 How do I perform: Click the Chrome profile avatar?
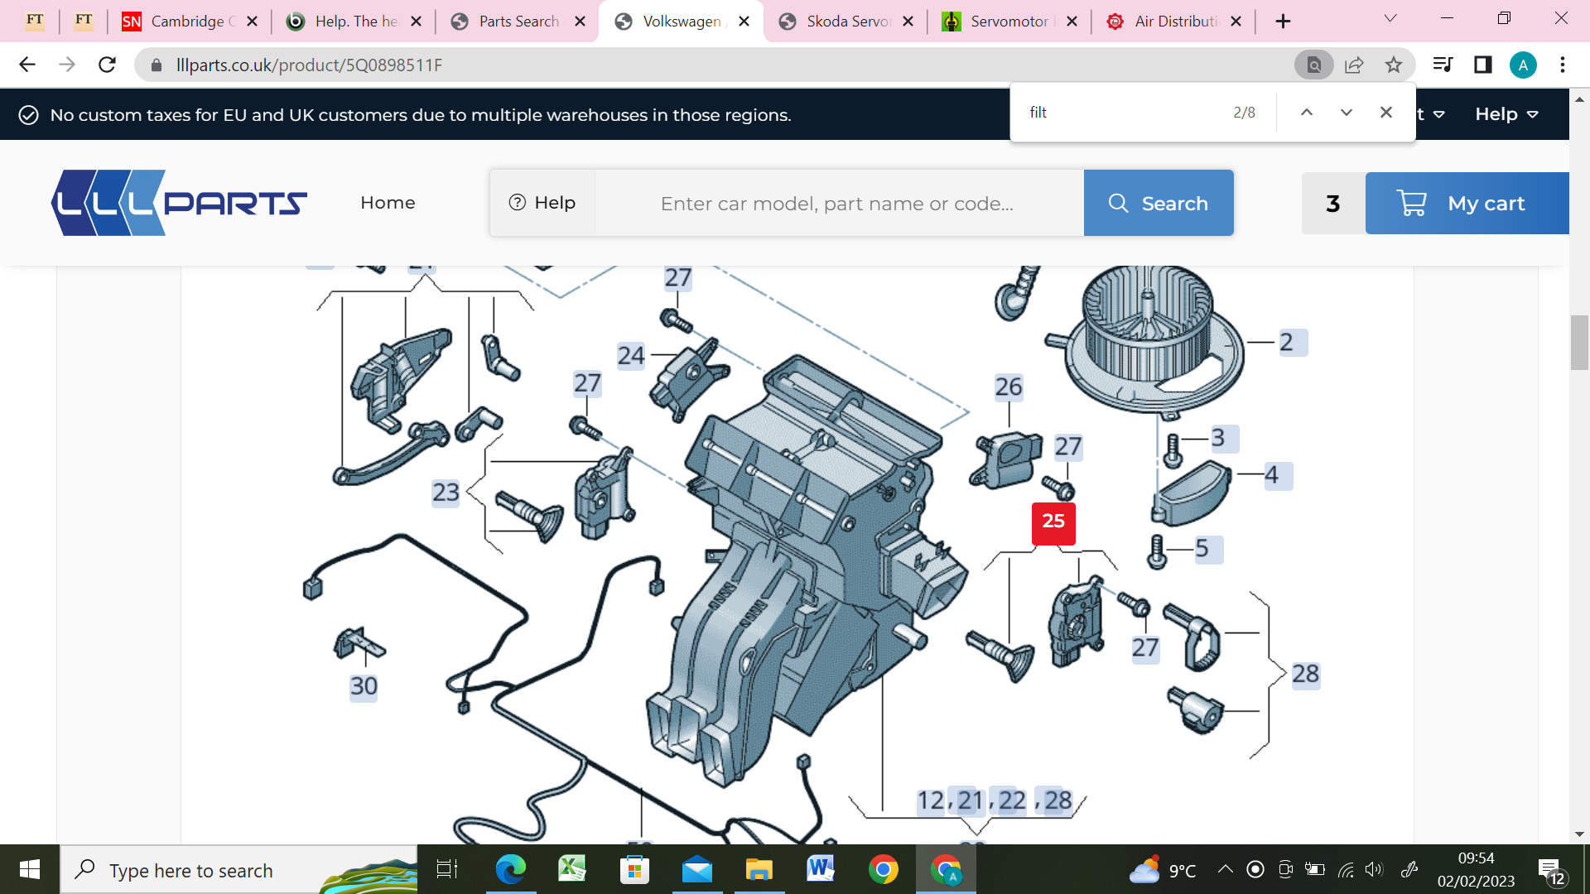(x=1523, y=65)
